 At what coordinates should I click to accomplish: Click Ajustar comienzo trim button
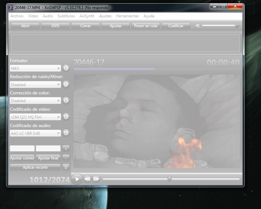pyautogui.click(x=22, y=158)
